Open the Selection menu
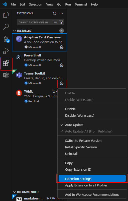 pos(36,4)
